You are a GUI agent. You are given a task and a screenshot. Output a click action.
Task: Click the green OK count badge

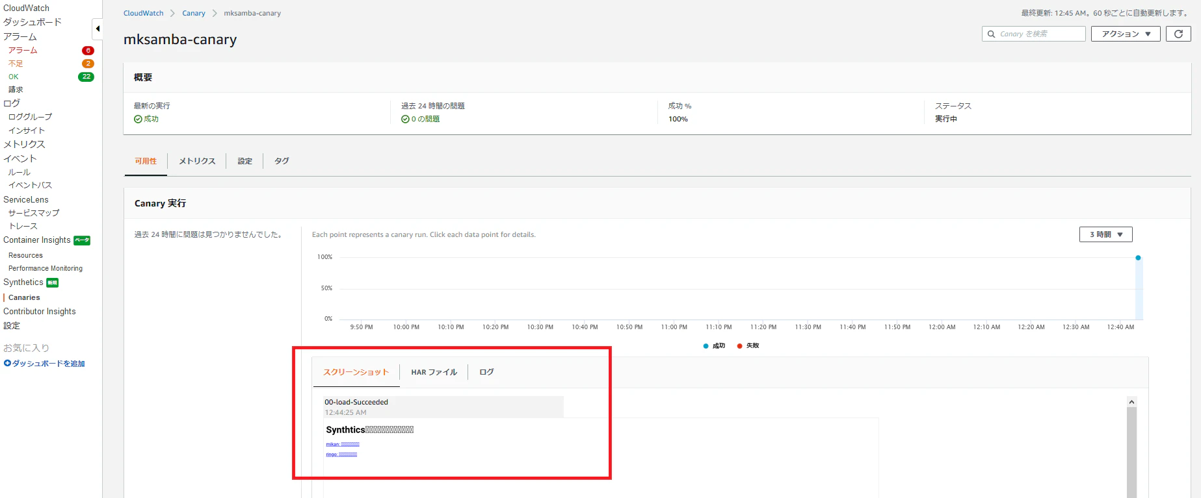click(x=86, y=77)
